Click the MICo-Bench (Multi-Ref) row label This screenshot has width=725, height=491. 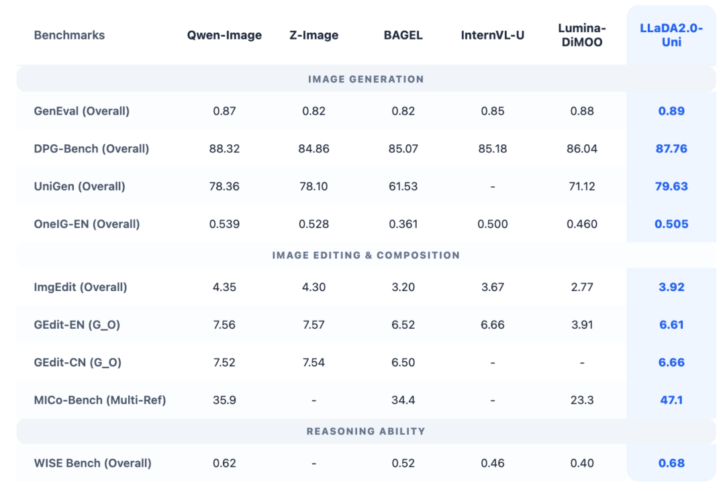click(x=99, y=400)
